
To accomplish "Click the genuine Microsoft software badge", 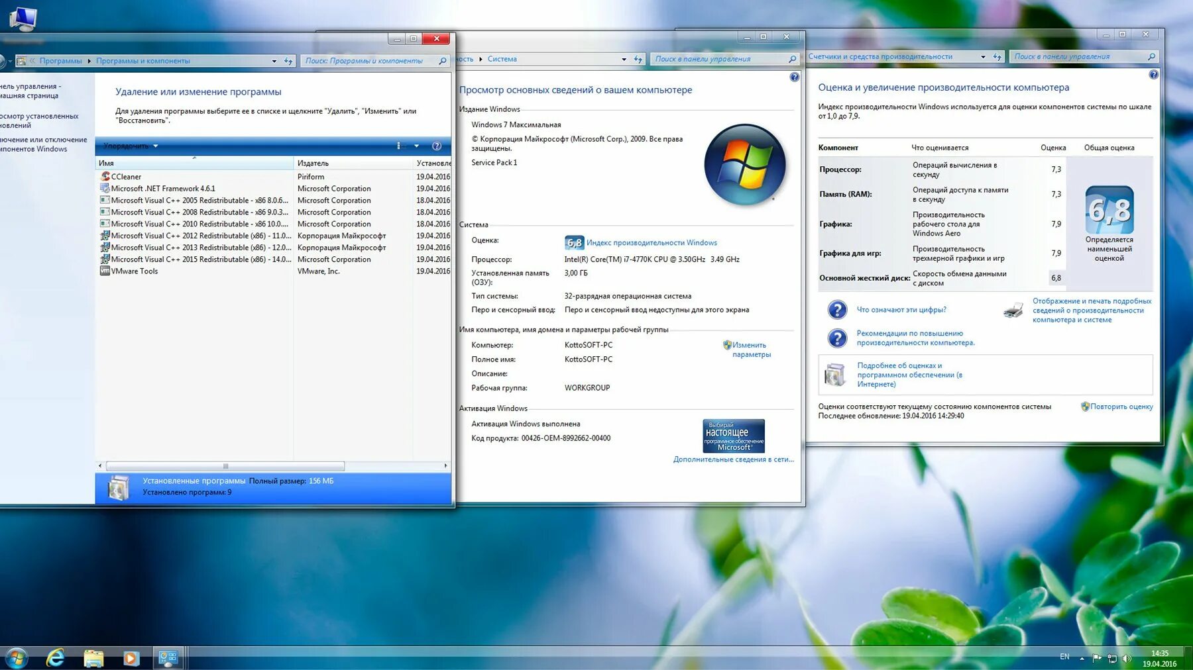I will (734, 436).
